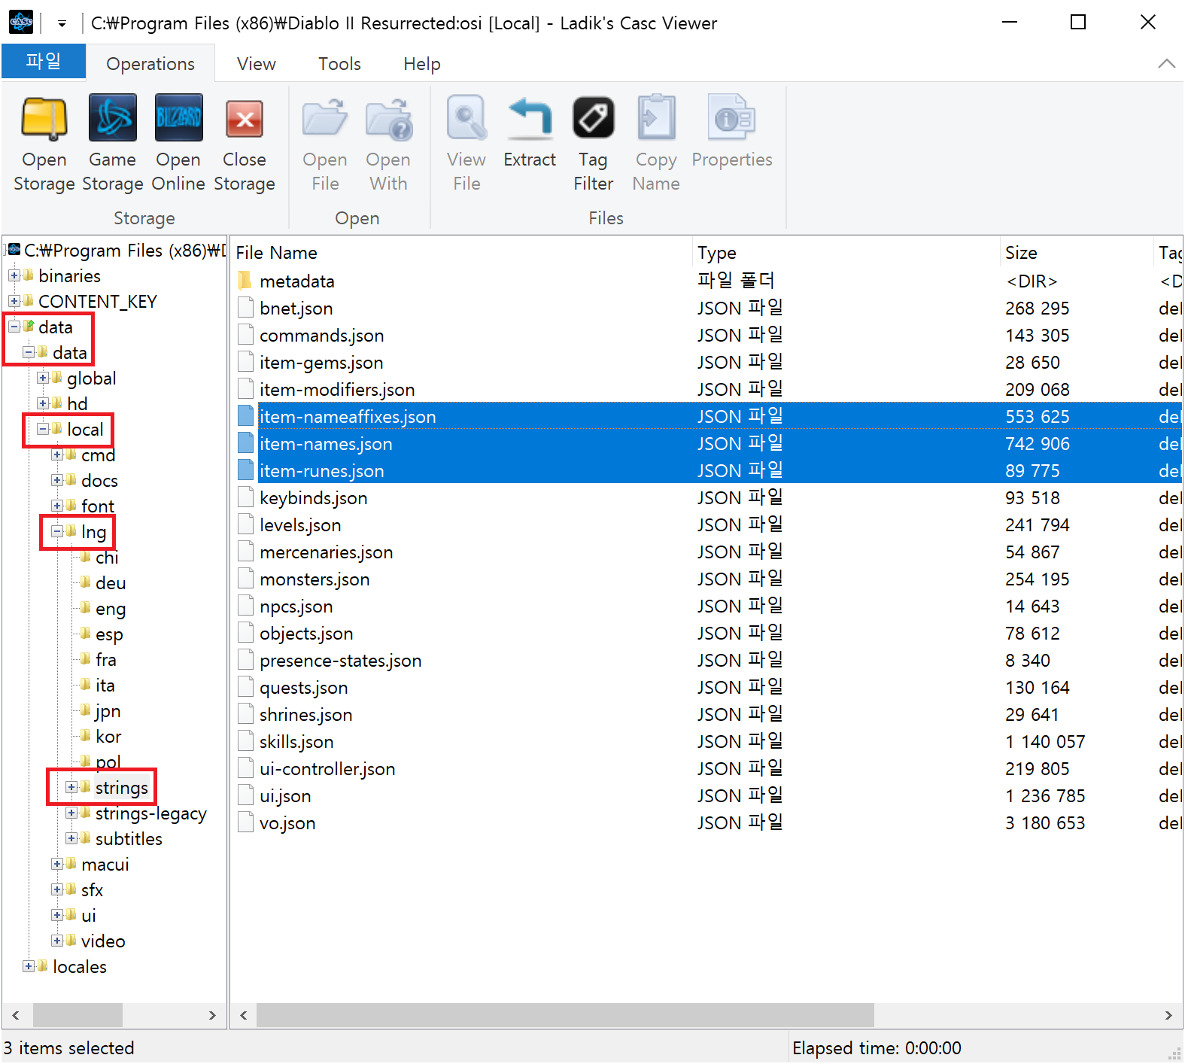Click the vo.json file icon
Screen dimensions: 1185x1064
click(x=245, y=822)
